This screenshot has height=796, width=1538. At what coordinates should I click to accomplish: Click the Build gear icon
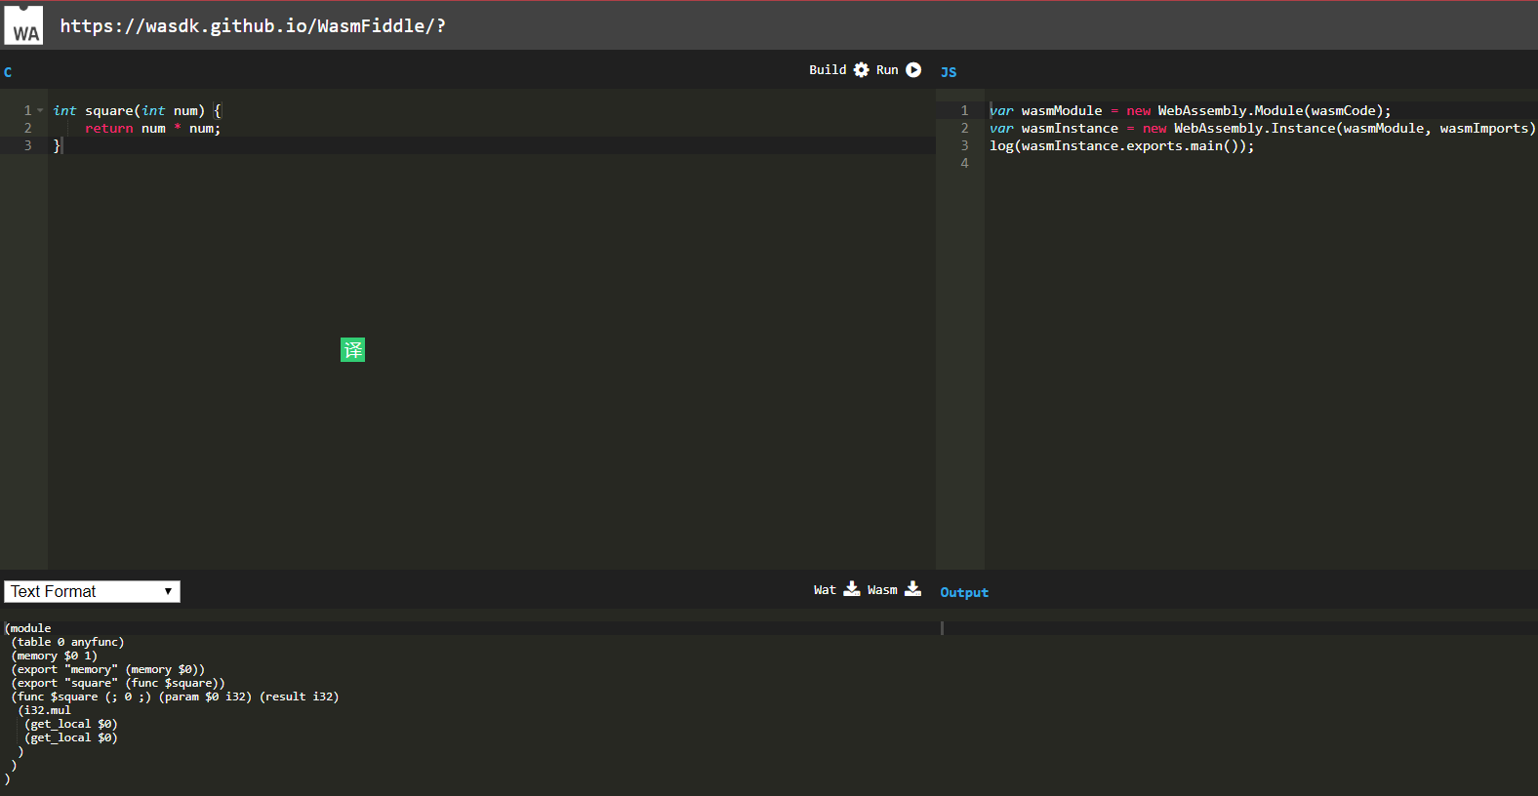(861, 70)
